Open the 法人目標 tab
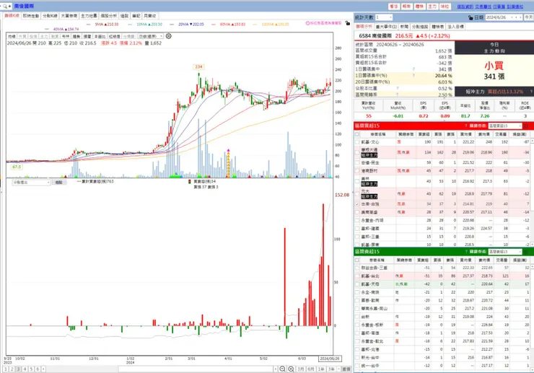The width and height of the screenshot is (534, 373). (x=455, y=27)
